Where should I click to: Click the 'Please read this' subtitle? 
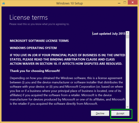click(x=39, y=24)
